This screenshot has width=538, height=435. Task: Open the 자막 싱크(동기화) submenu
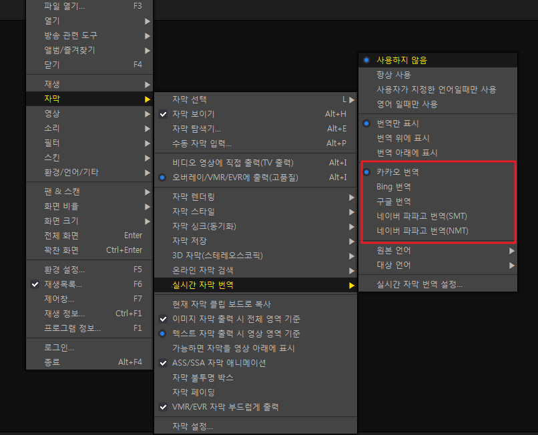[256, 226]
